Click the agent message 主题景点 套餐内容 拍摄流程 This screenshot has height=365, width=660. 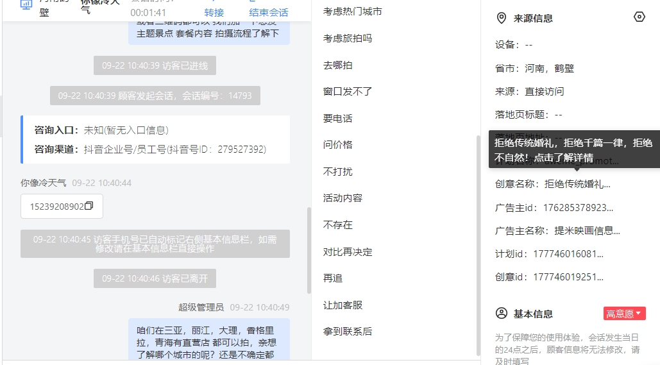pos(209,33)
